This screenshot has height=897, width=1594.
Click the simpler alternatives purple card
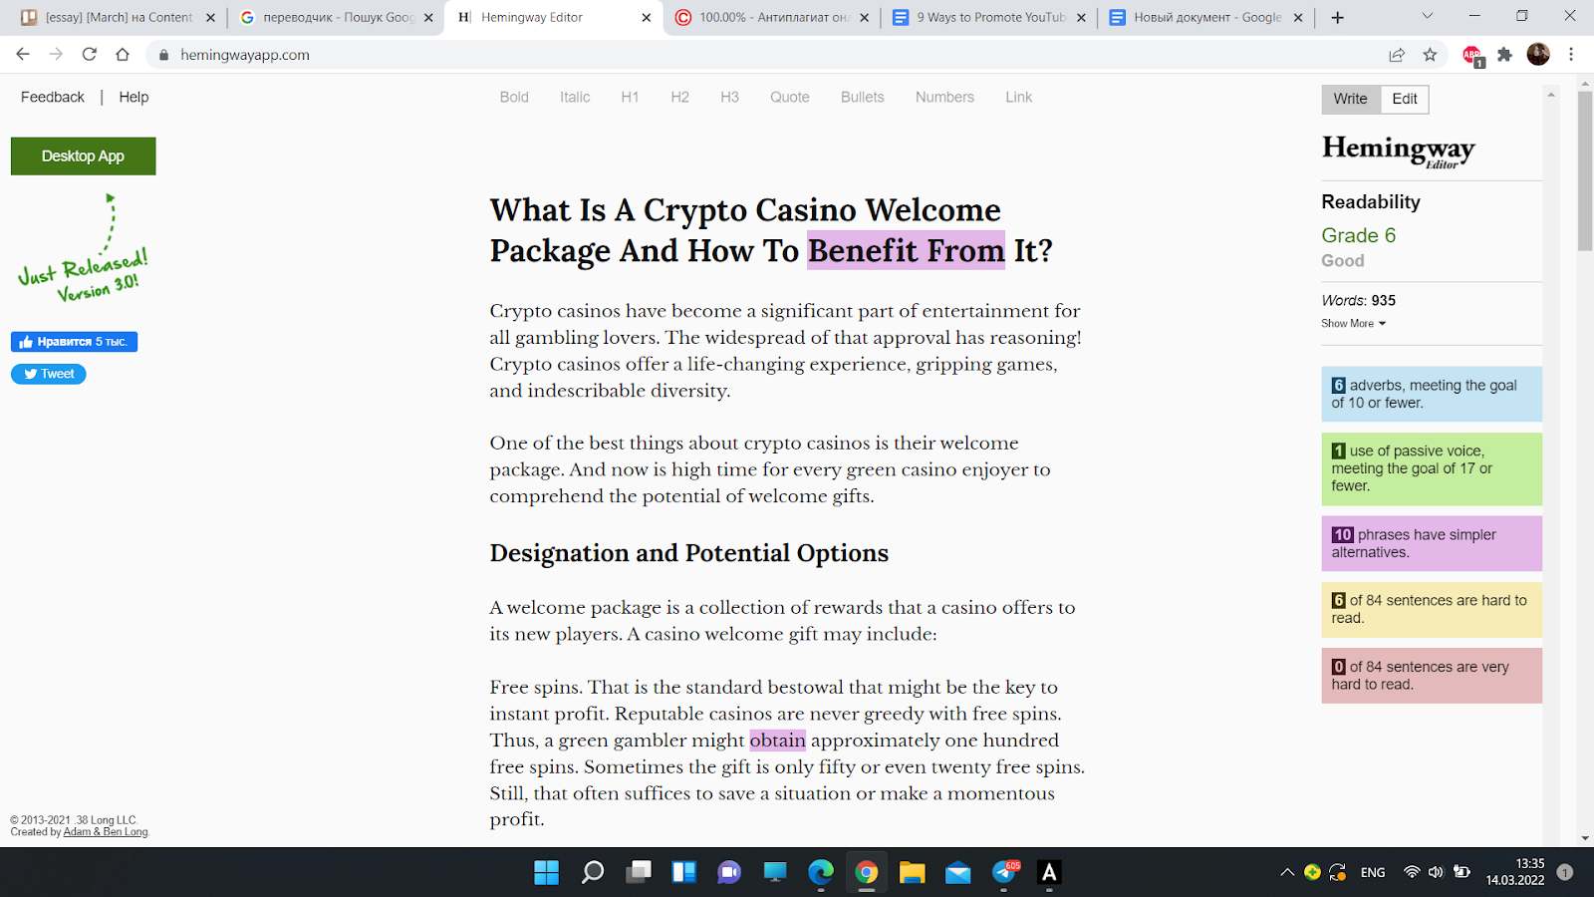[1432, 543]
